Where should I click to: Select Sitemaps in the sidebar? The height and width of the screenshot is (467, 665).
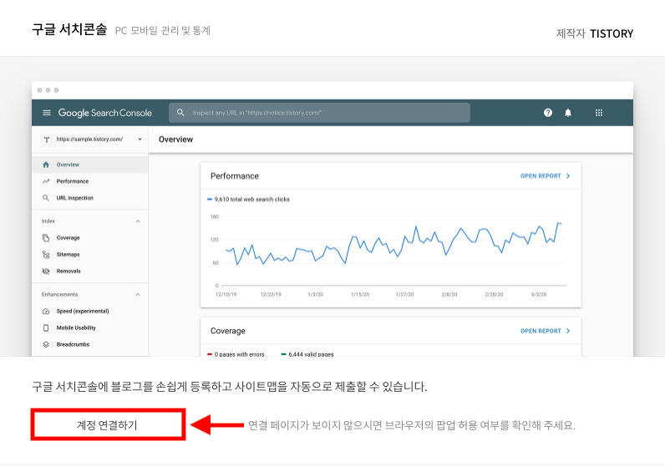coord(90,255)
